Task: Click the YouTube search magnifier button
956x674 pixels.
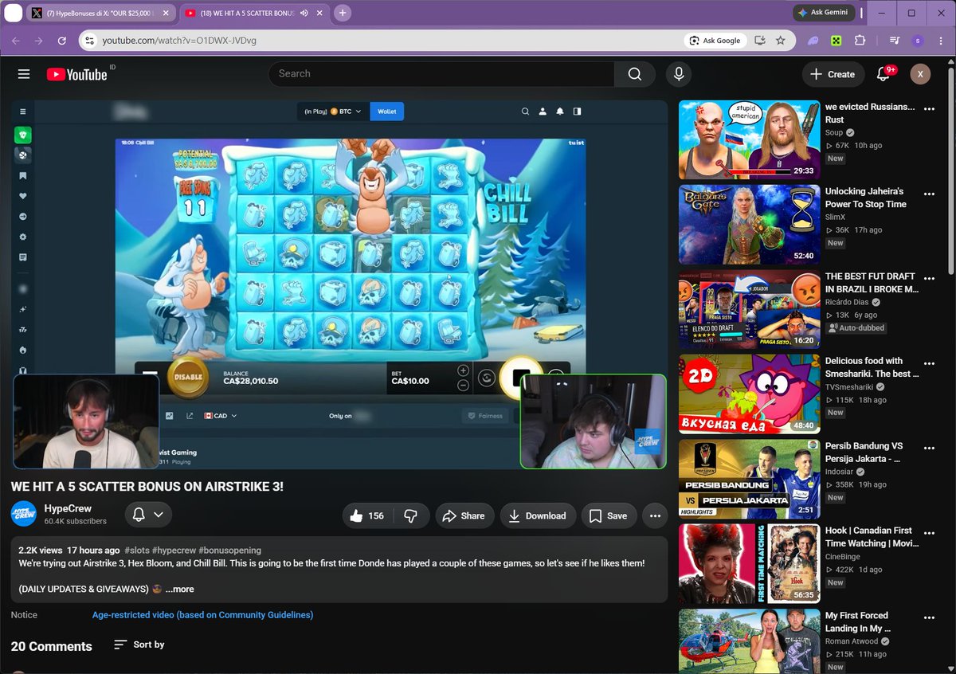Action: coord(634,74)
